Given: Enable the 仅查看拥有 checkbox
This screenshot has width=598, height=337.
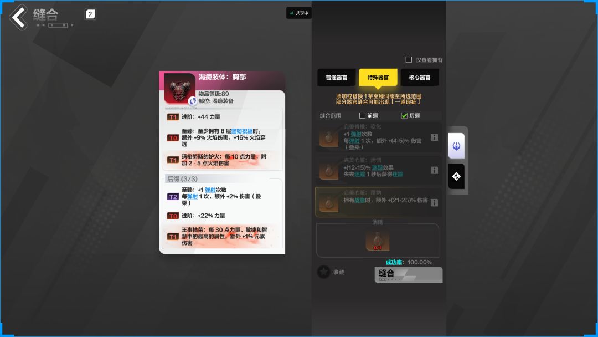Looking at the screenshot, I should (409, 59).
